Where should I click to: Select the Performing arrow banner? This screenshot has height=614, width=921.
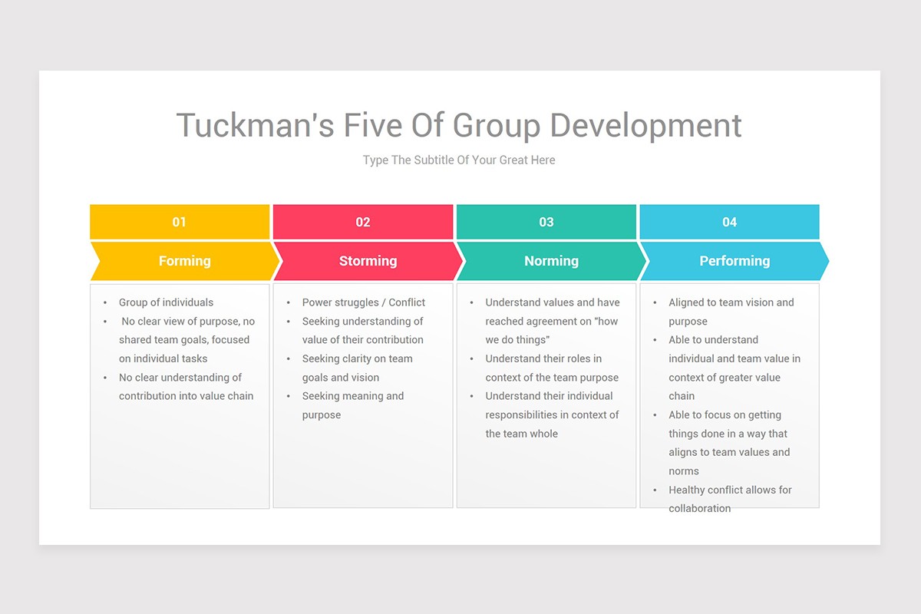pyautogui.click(x=734, y=261)
